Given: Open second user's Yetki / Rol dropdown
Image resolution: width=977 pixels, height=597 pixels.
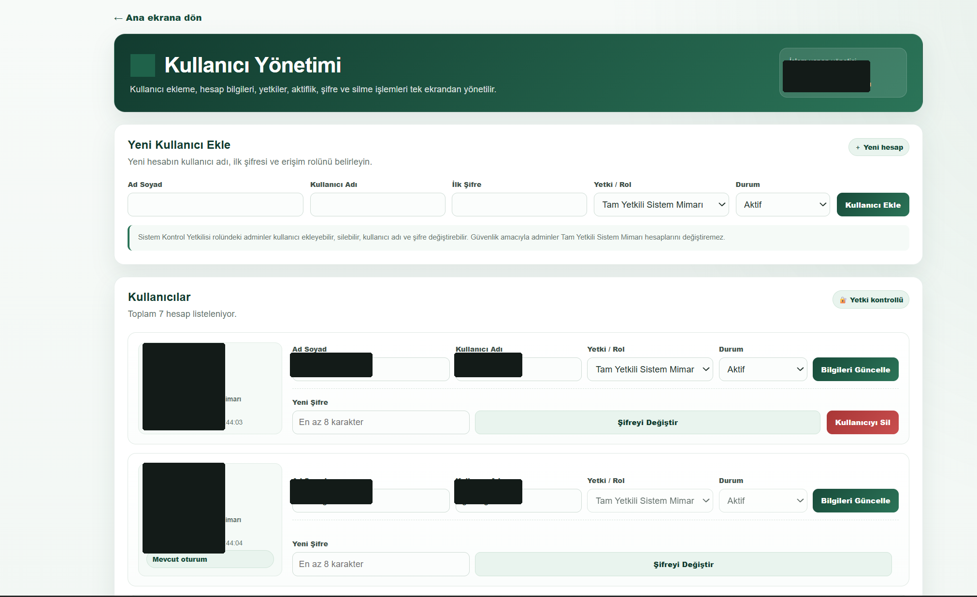Looking at the screenshot, I should point(650,501).
